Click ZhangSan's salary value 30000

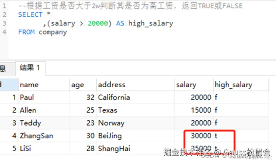[194, 136]
